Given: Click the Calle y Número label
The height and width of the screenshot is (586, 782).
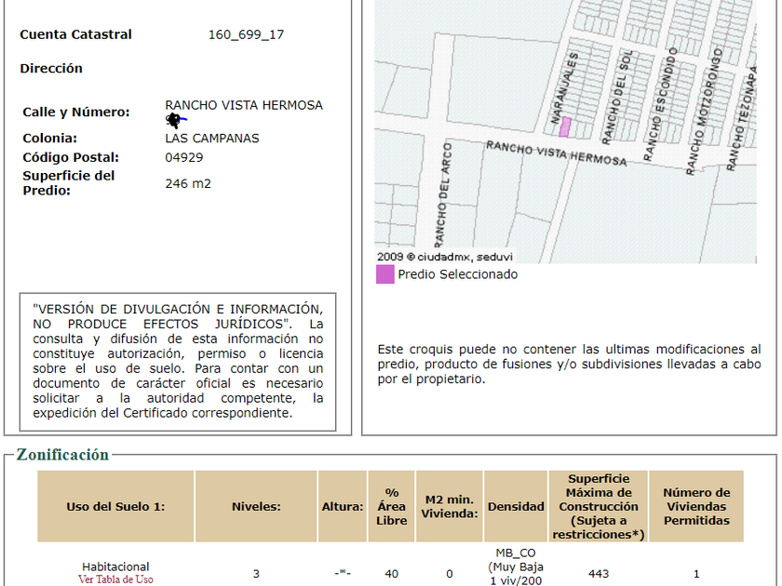Looking at the screenshot, I should (x=75, y=113).
